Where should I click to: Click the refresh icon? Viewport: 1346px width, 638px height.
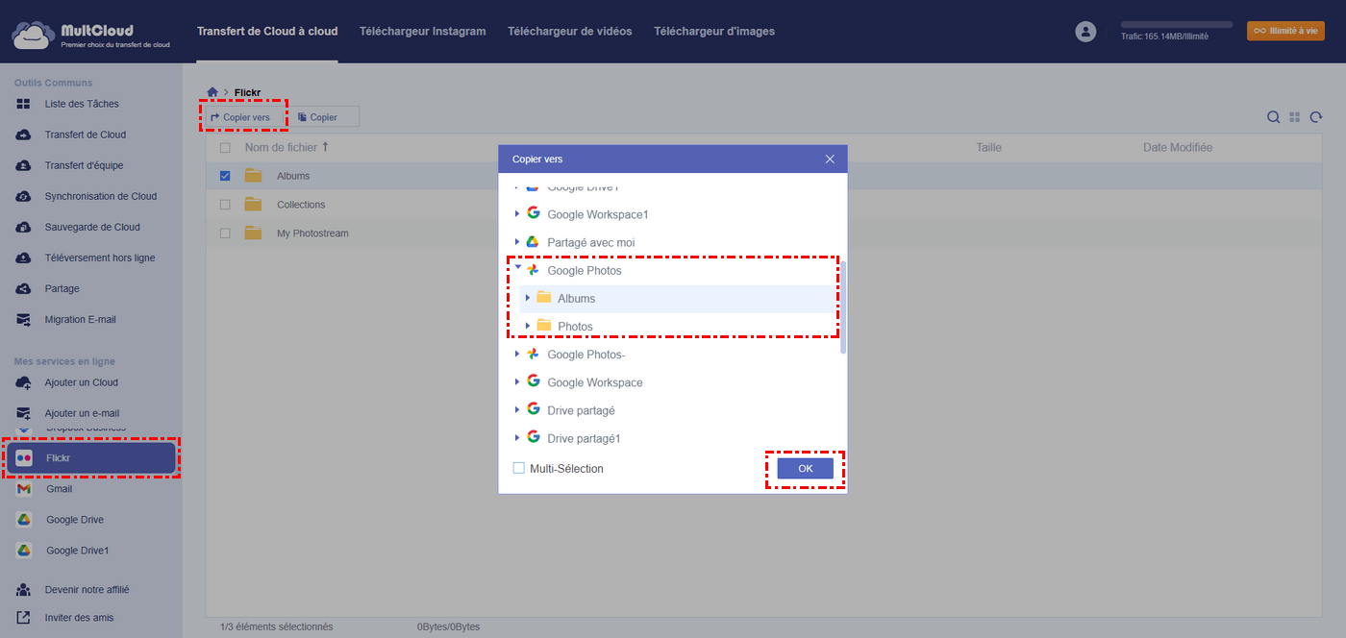pos(1316,117)
